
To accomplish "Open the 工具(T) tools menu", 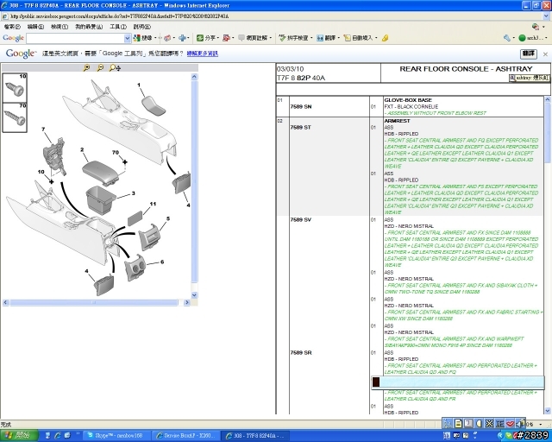I will pyautogui.click(x=118, y=27).
